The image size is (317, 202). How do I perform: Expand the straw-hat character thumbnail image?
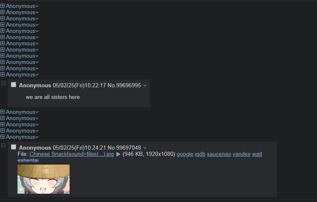[x=43, y=179]
